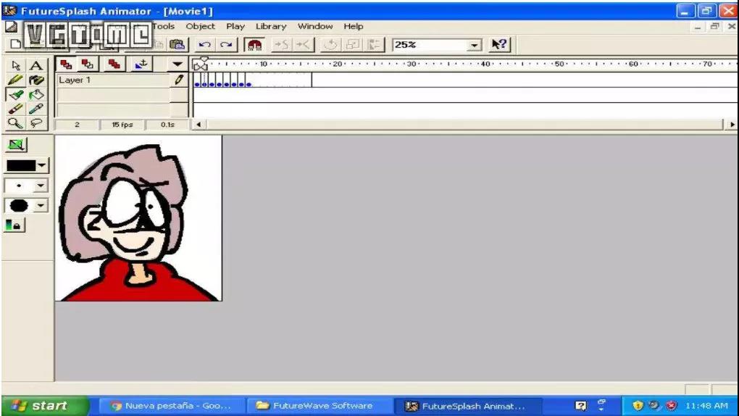Choose the Paint Bucket tool
Image resolution: width=739 pixels, height=416 pixels.
pyautogui.click(x=36, y=94)
